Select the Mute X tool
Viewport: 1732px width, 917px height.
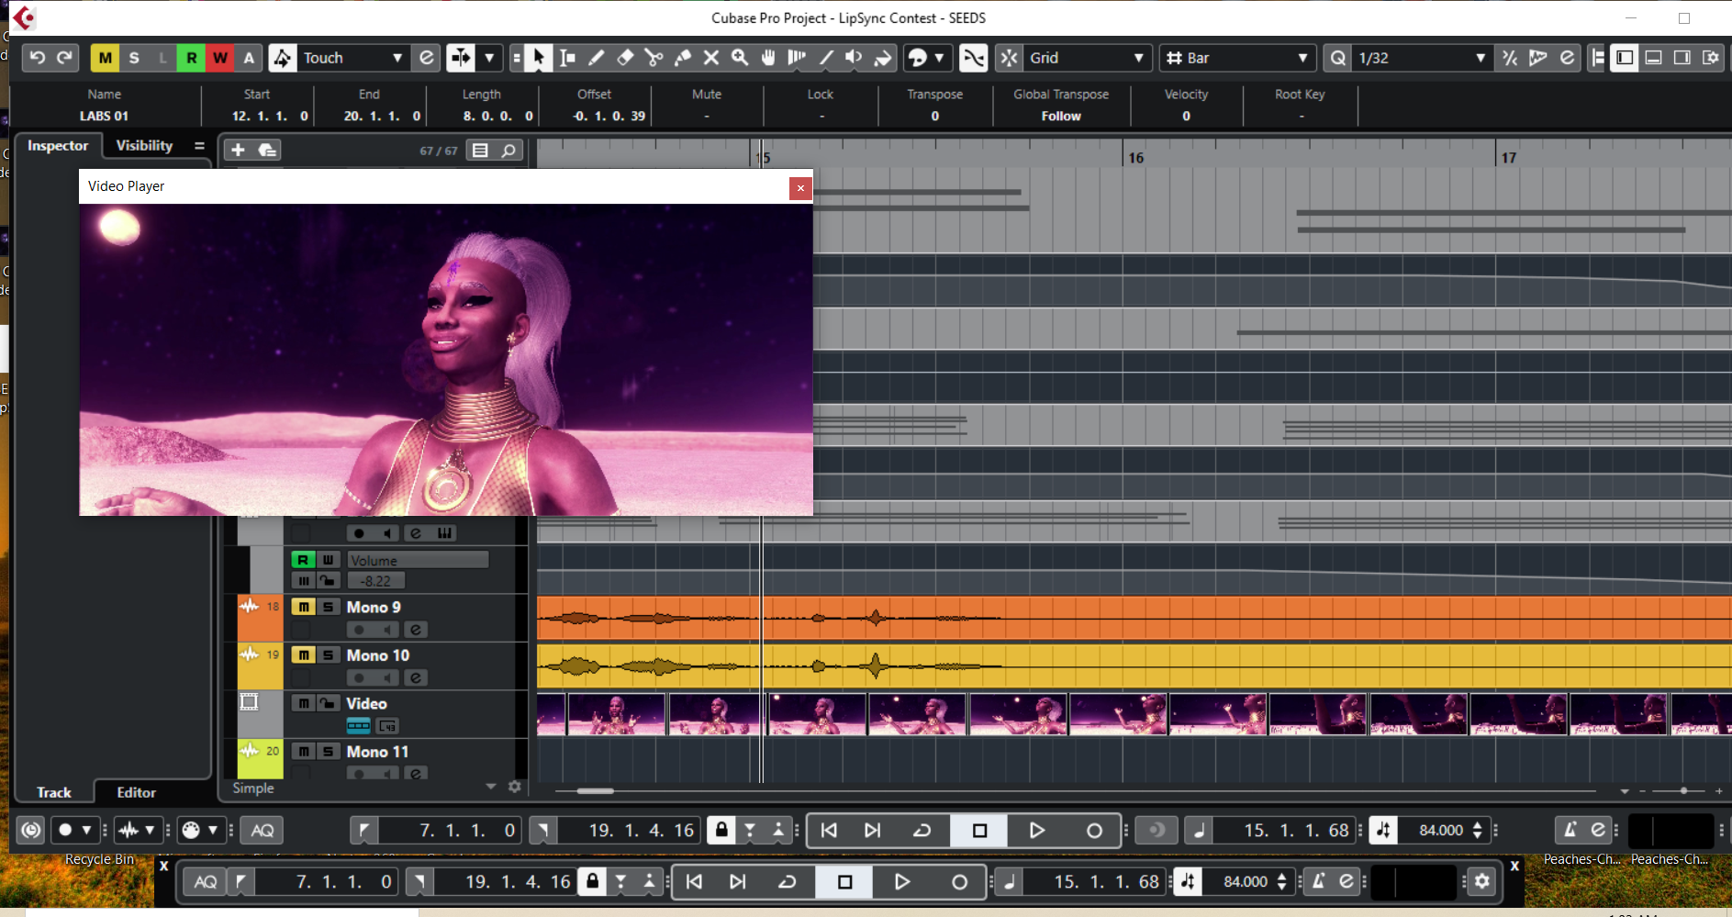(710, 58)
